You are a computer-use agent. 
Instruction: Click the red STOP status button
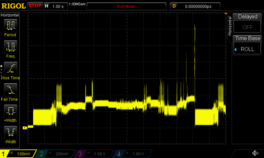(x=35, y=6)
